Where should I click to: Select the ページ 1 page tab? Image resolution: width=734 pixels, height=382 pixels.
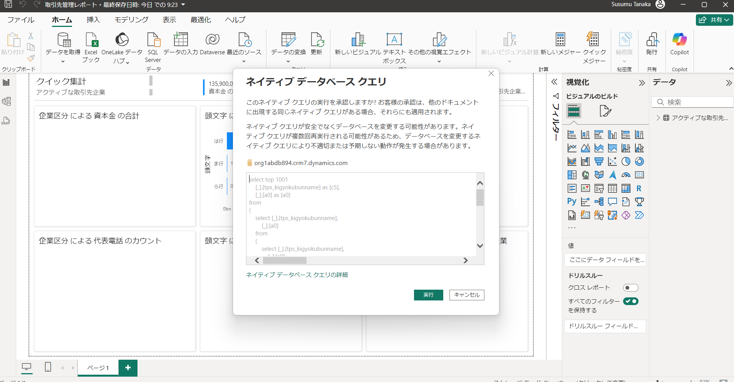pyautogui.click(x=98, y=368)
